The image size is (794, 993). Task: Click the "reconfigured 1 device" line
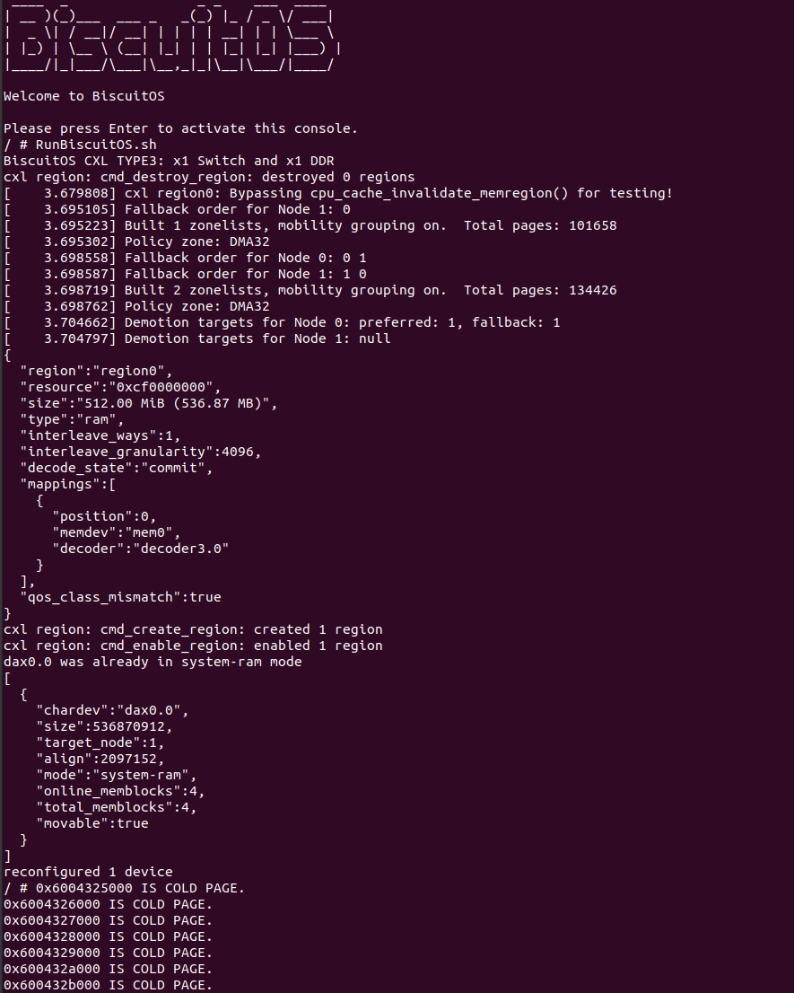pos(88,872)
